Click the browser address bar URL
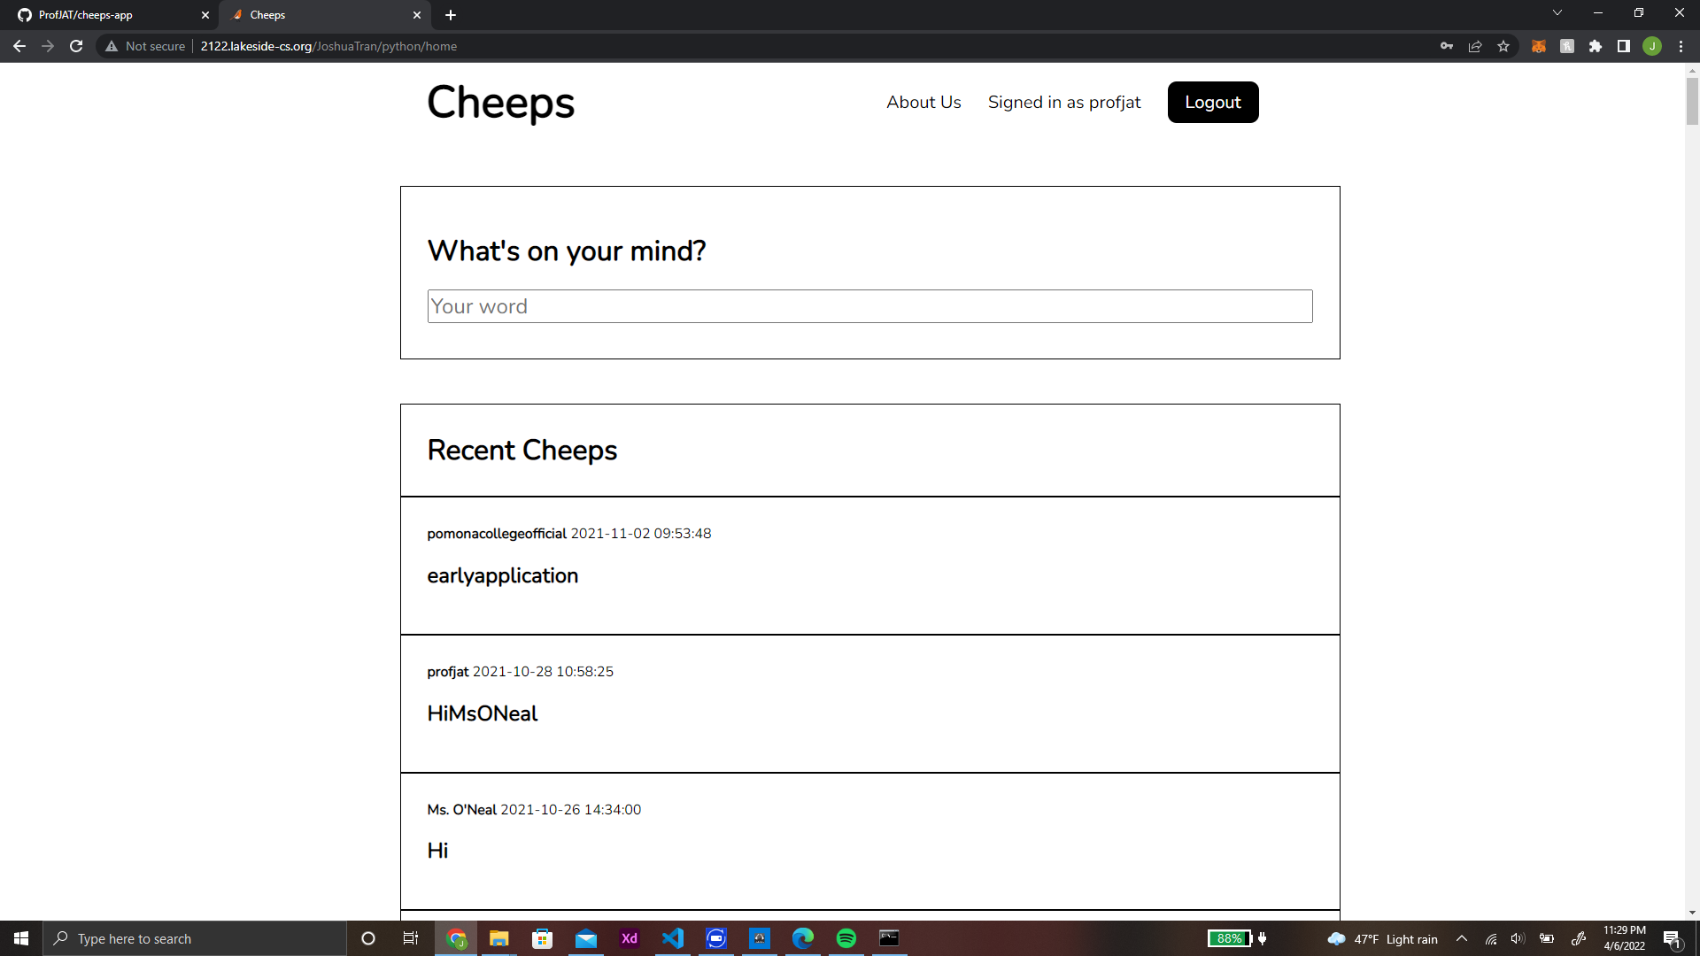 coord(328,46)
